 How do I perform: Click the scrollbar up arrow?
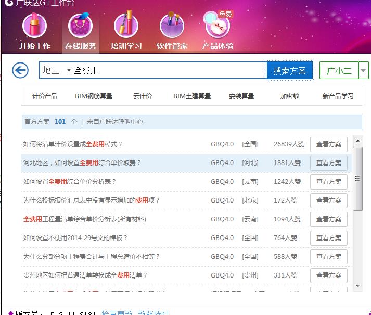(357, 141)
